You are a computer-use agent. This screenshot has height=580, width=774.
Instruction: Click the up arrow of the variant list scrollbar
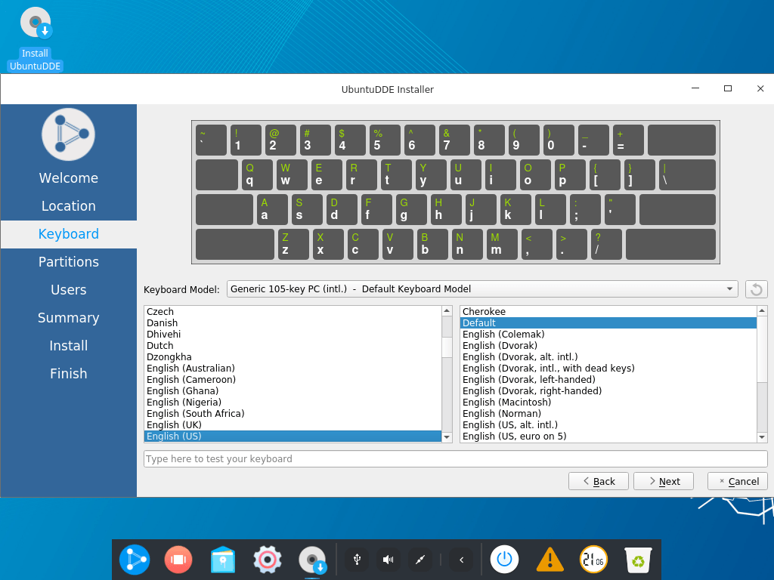coord(762,311)
